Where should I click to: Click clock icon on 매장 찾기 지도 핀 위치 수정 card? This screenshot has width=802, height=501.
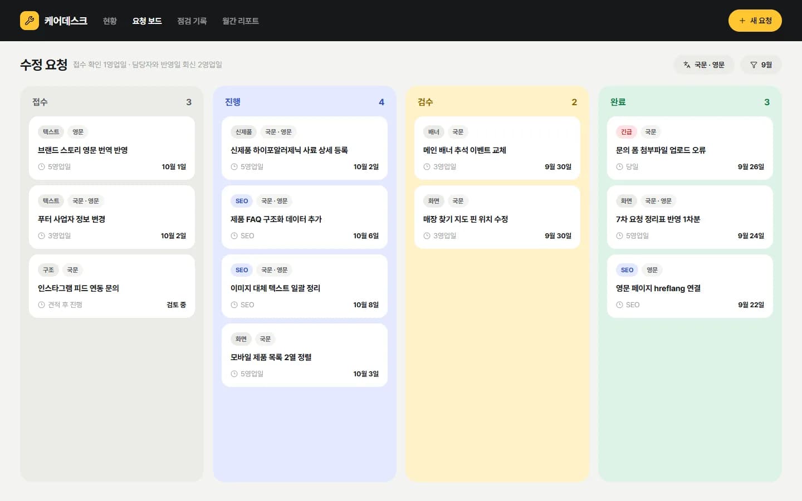[x=427, y=235]
